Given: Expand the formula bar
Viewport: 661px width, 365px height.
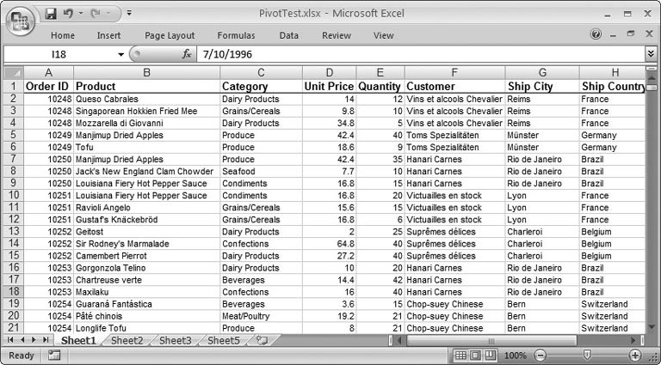Looking at the screenshot, I should pyautogui.click(x=651, y=54).
